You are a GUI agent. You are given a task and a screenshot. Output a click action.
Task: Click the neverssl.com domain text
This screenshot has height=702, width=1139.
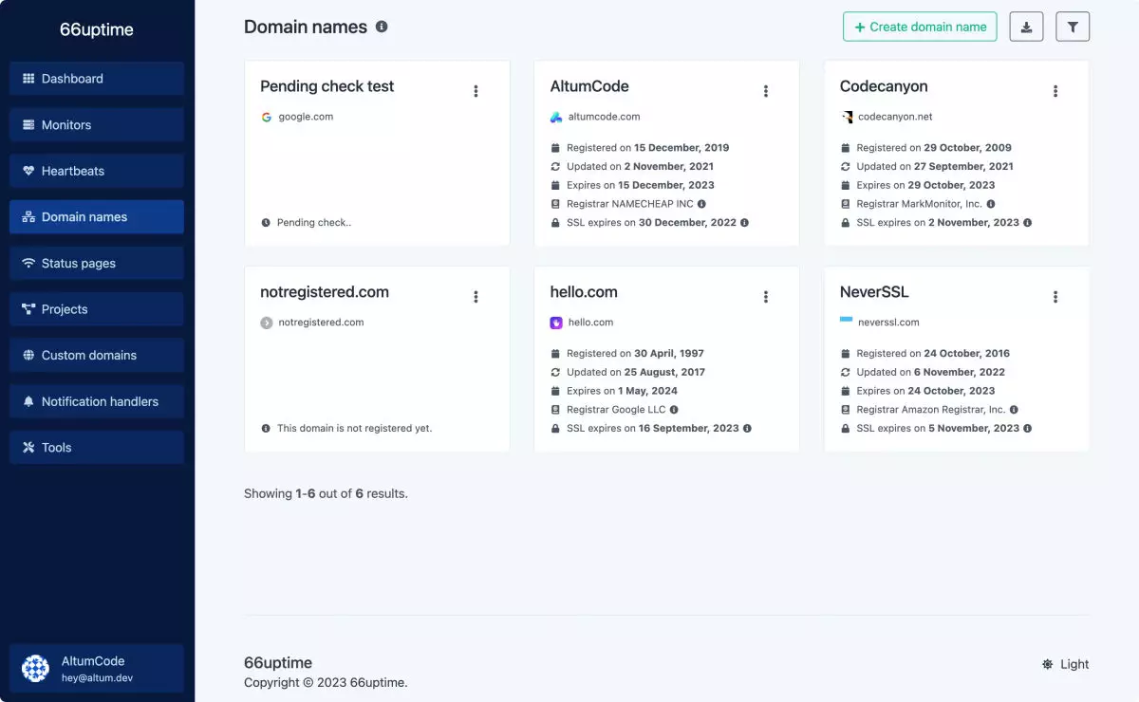(x=888, y=323)
